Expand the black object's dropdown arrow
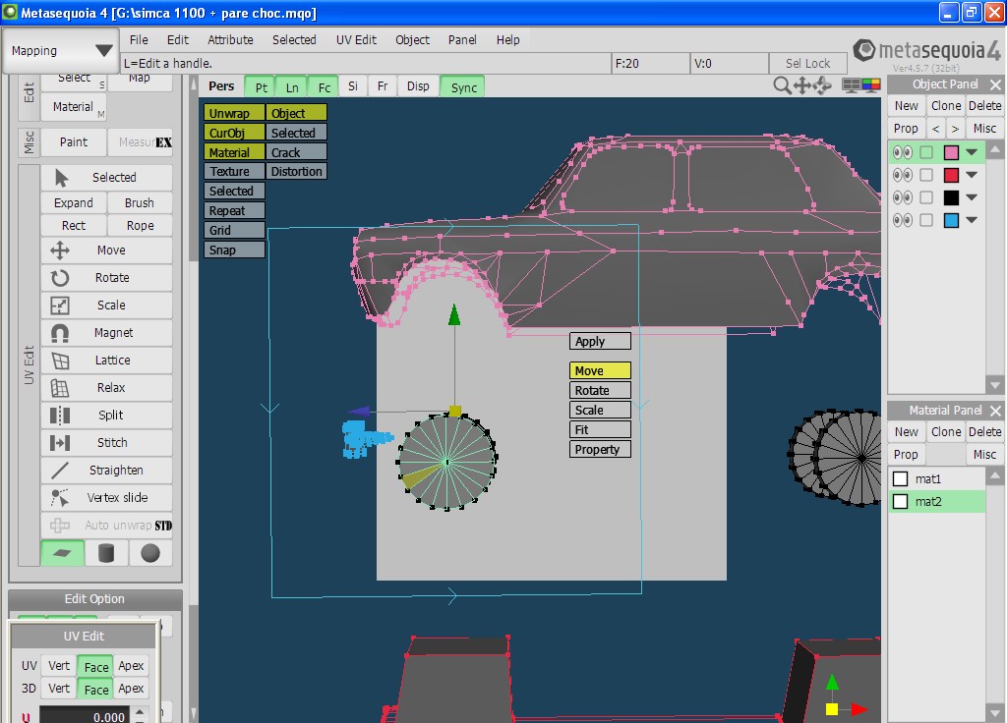 (973, 197)
